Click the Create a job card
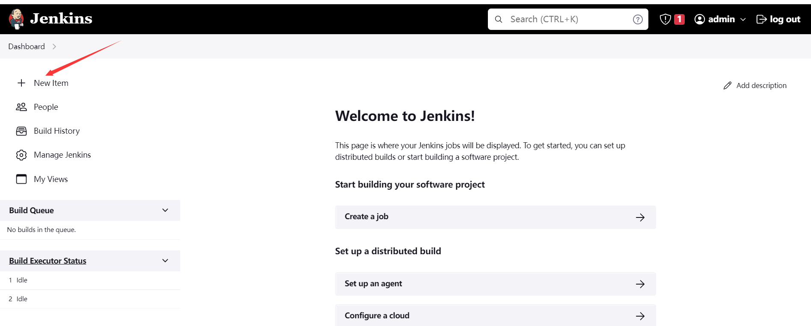This screenshot has width=811, height=326. click(x=496, y=217)
